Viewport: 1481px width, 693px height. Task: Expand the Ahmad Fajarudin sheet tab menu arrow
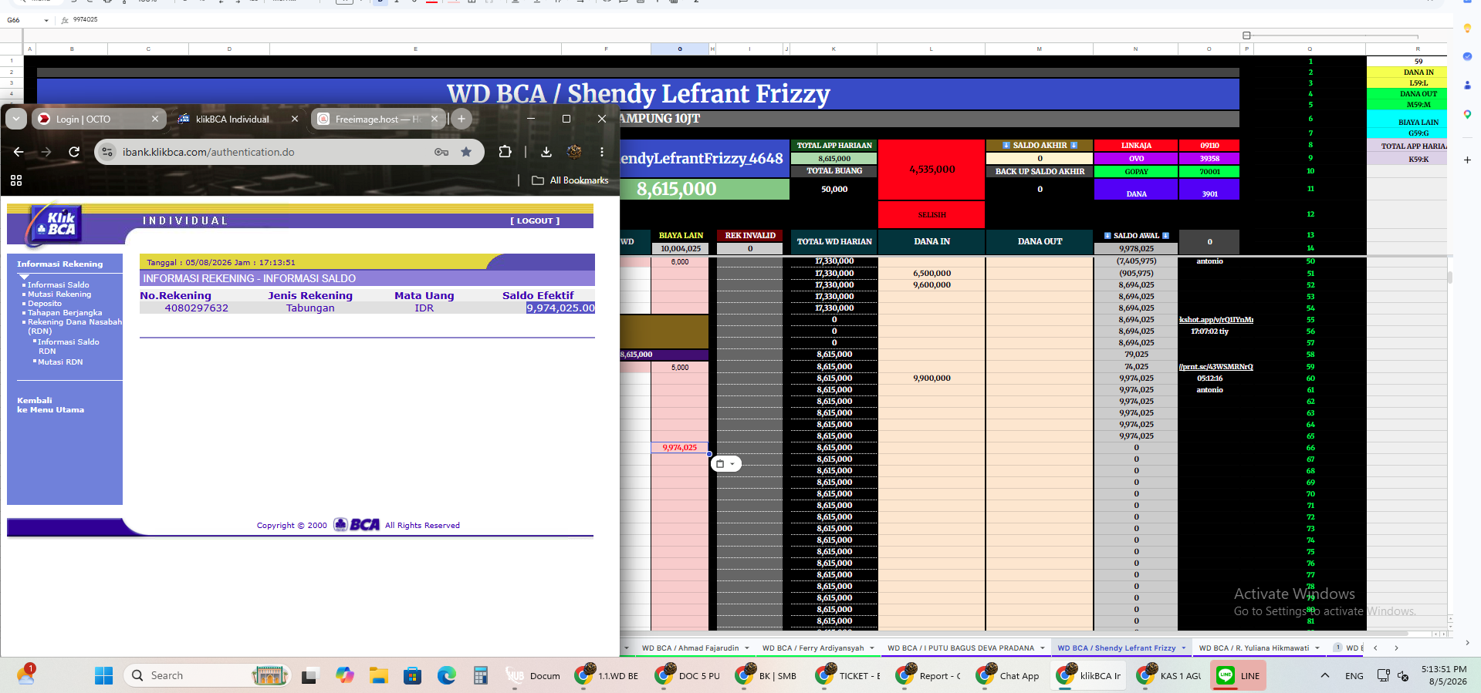[x=747, y=648]
